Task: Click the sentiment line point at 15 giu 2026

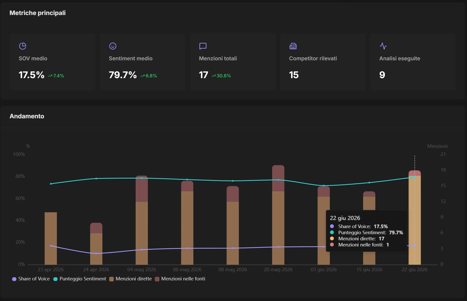Action: tap(369, 183)
